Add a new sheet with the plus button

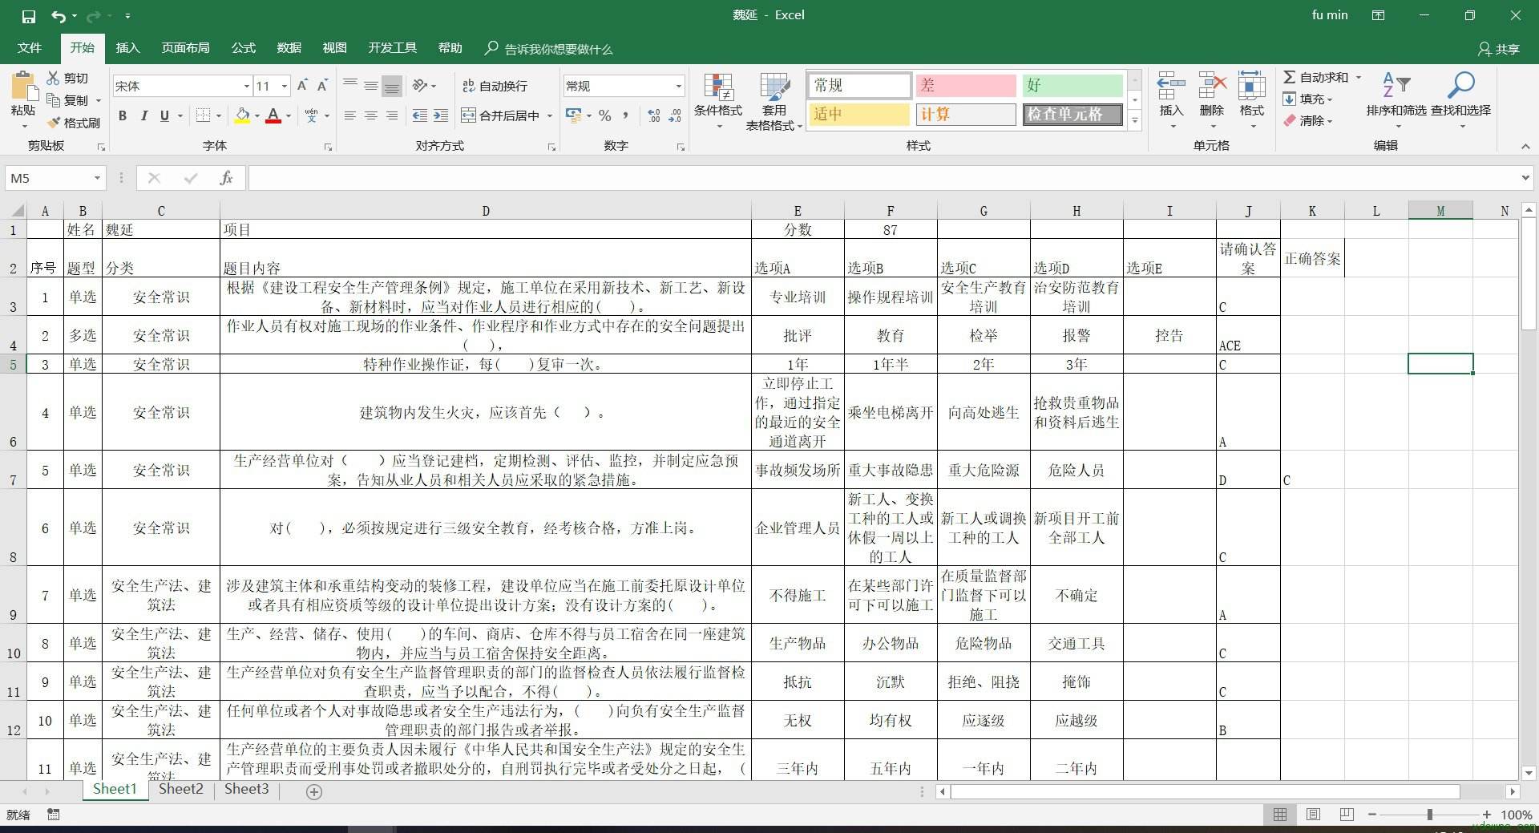(x=314, y=792)
